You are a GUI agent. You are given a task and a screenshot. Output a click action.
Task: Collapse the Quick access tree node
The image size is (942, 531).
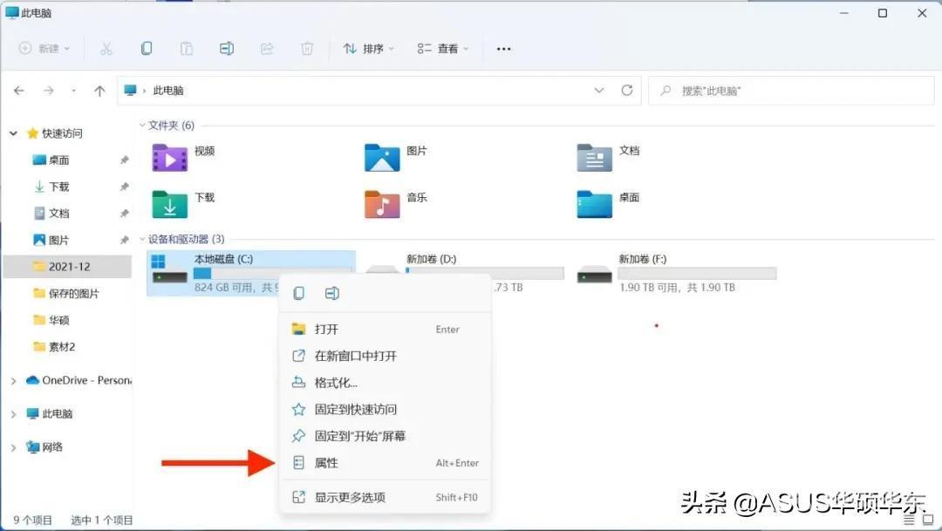coord(13,133)
